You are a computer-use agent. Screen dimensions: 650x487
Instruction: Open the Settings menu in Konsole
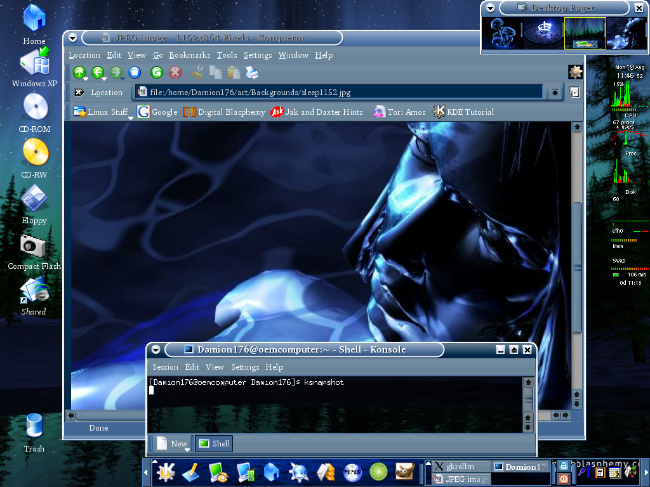(x=245, y=367)
